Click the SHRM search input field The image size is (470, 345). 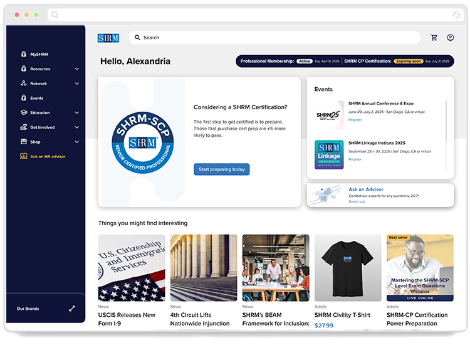point(274,38)
